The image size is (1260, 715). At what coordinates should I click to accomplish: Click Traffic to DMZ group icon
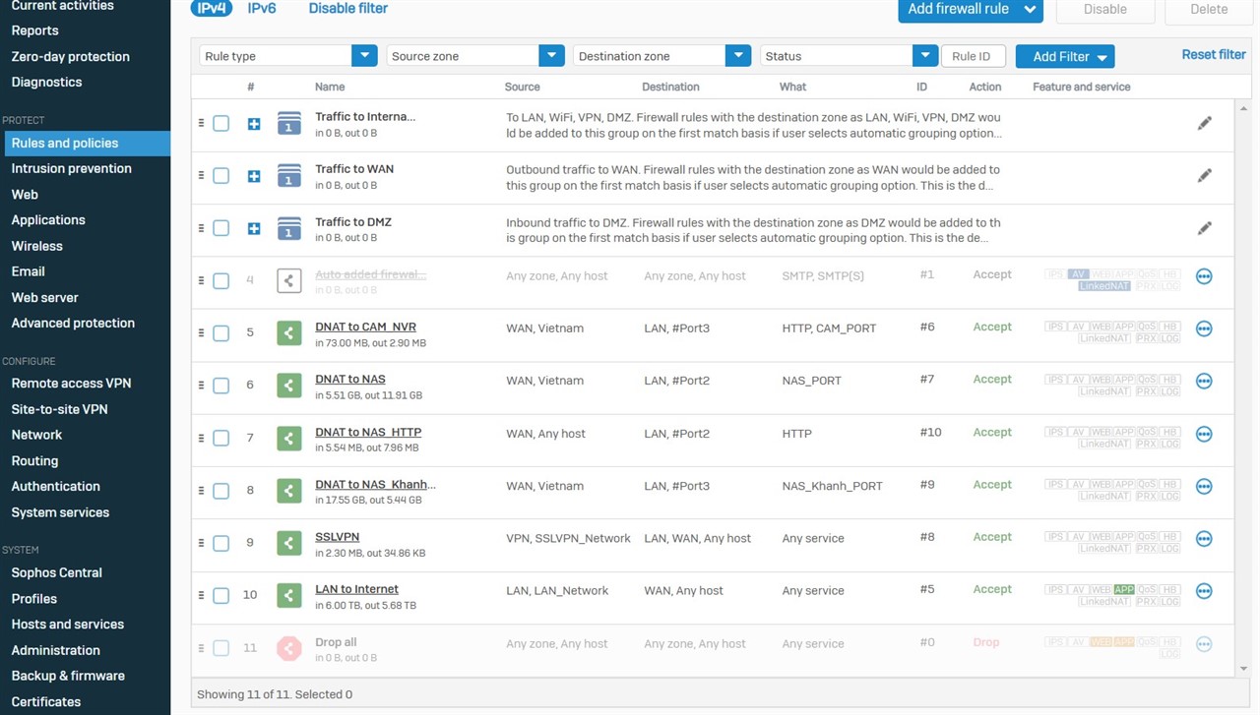tap(288, 228)
